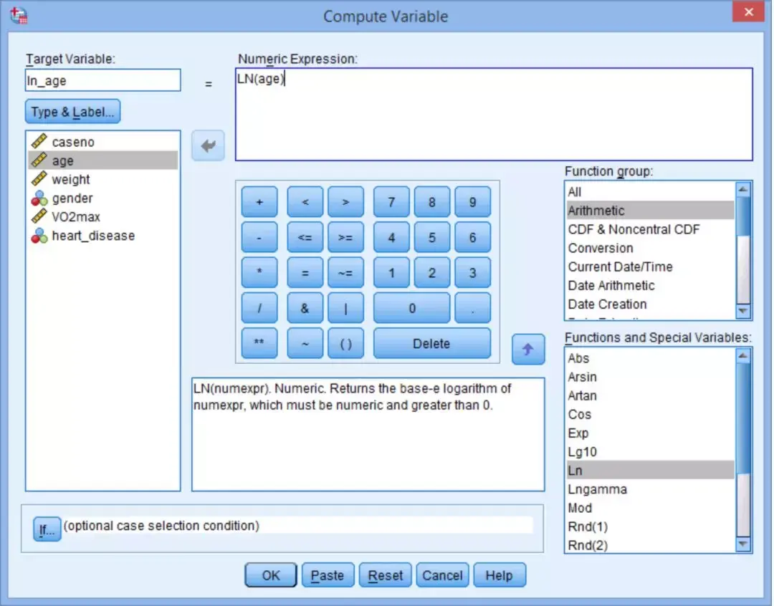
Task: Click the less-than operator key
Action: (x=305, y=202)
